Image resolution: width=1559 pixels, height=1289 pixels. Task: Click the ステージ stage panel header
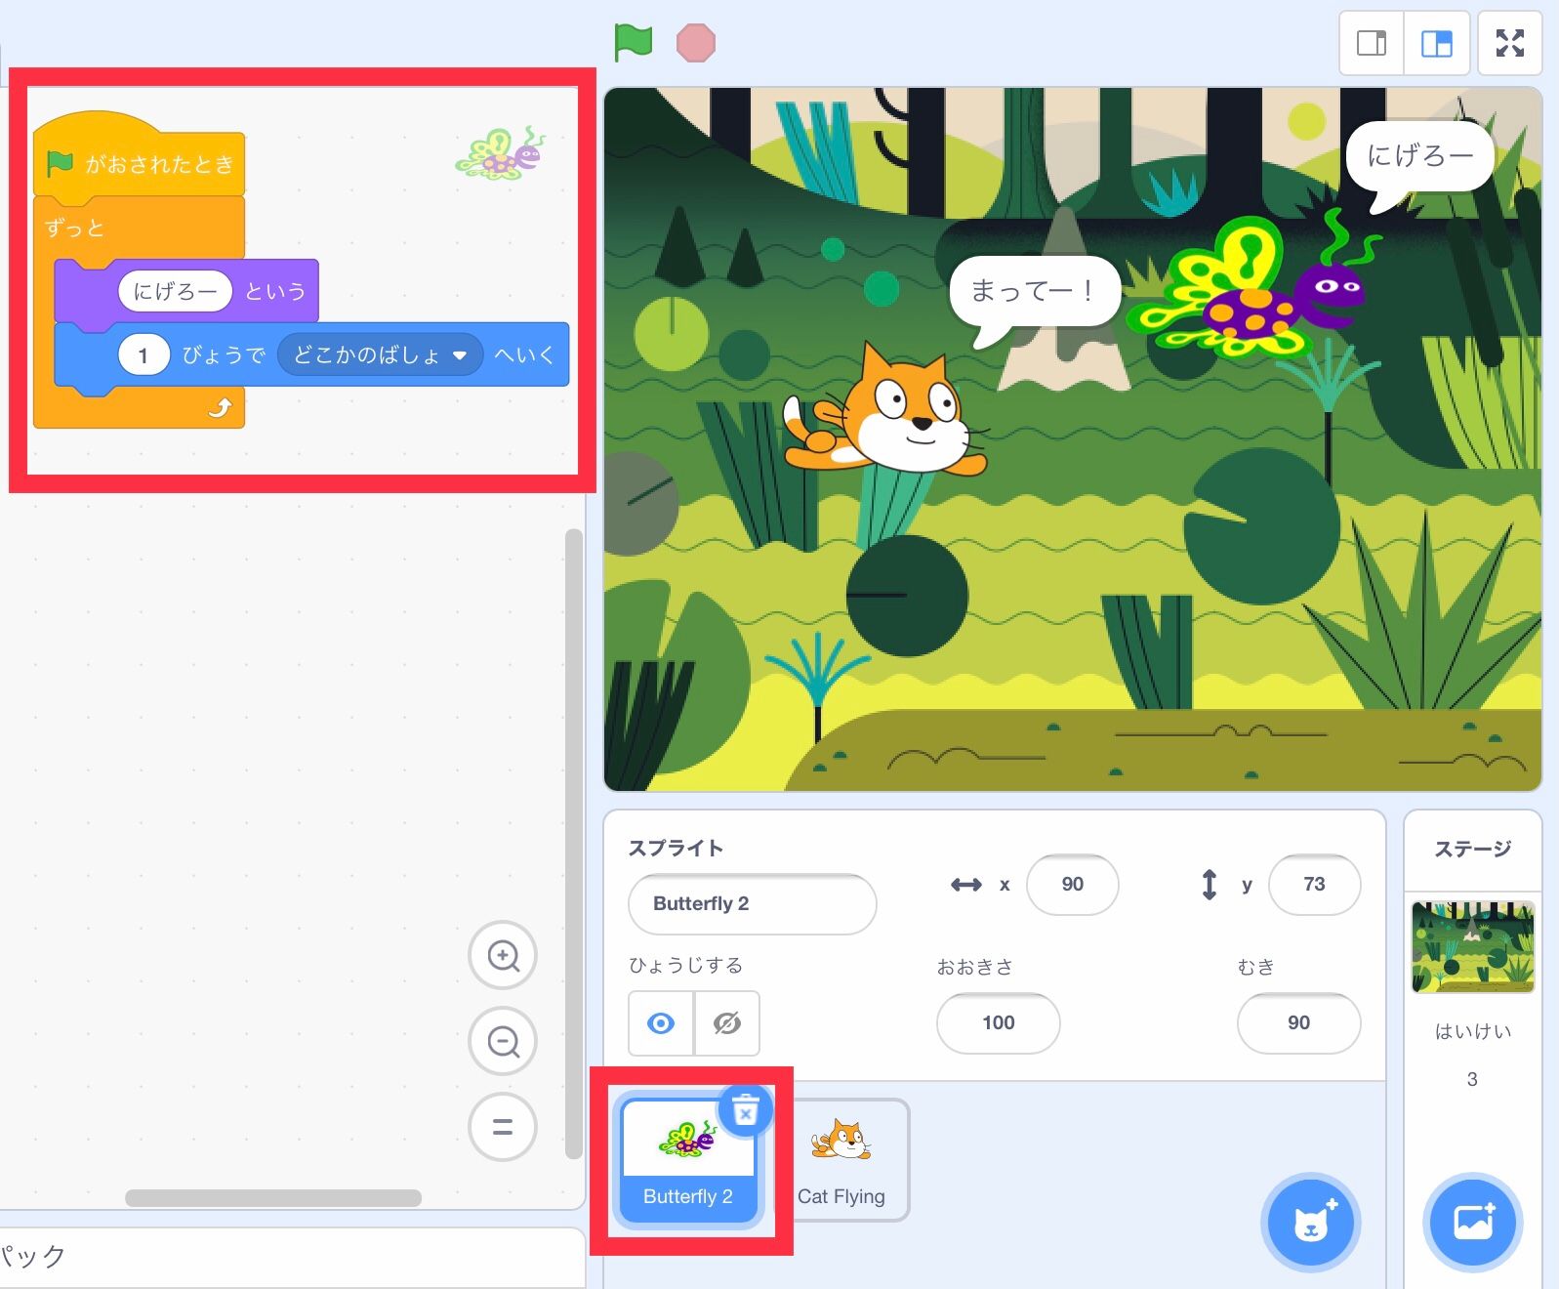tap(1472, 849)
